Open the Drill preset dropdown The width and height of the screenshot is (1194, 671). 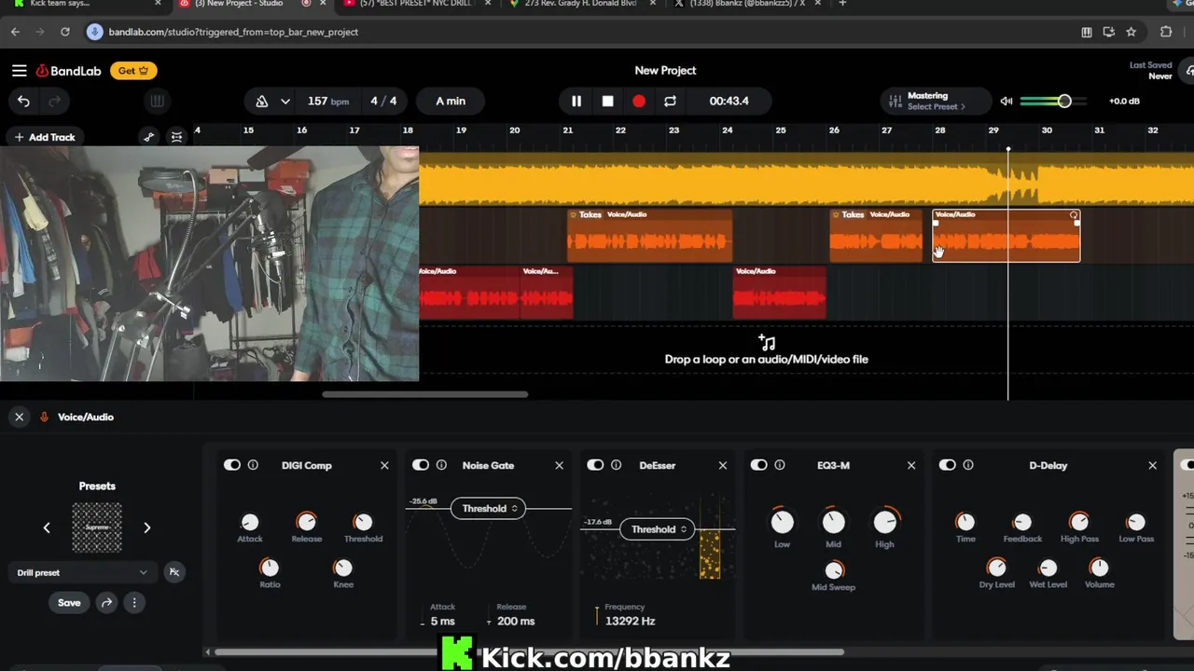point(82,572)
